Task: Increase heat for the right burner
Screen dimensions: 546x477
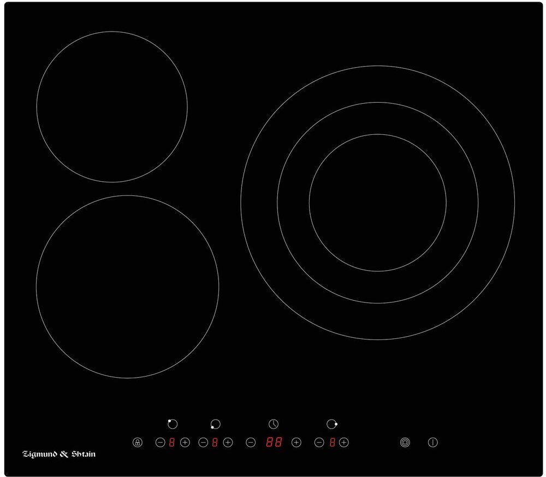Action: point(344,443)
